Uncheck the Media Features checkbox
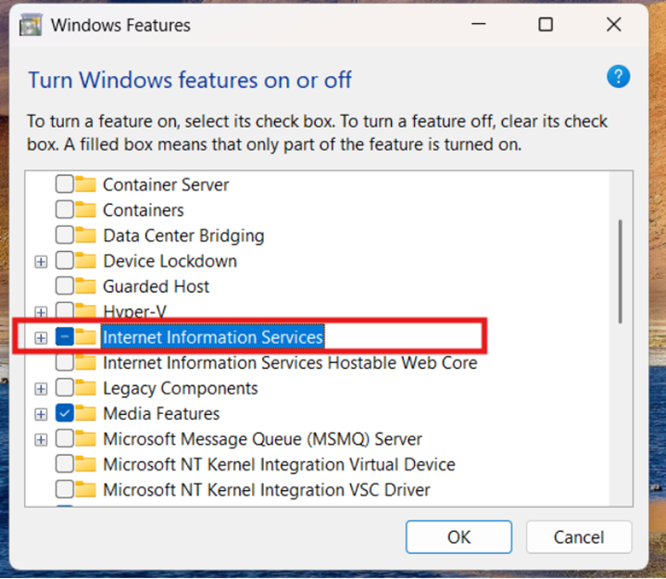 [x=65, y=413]
